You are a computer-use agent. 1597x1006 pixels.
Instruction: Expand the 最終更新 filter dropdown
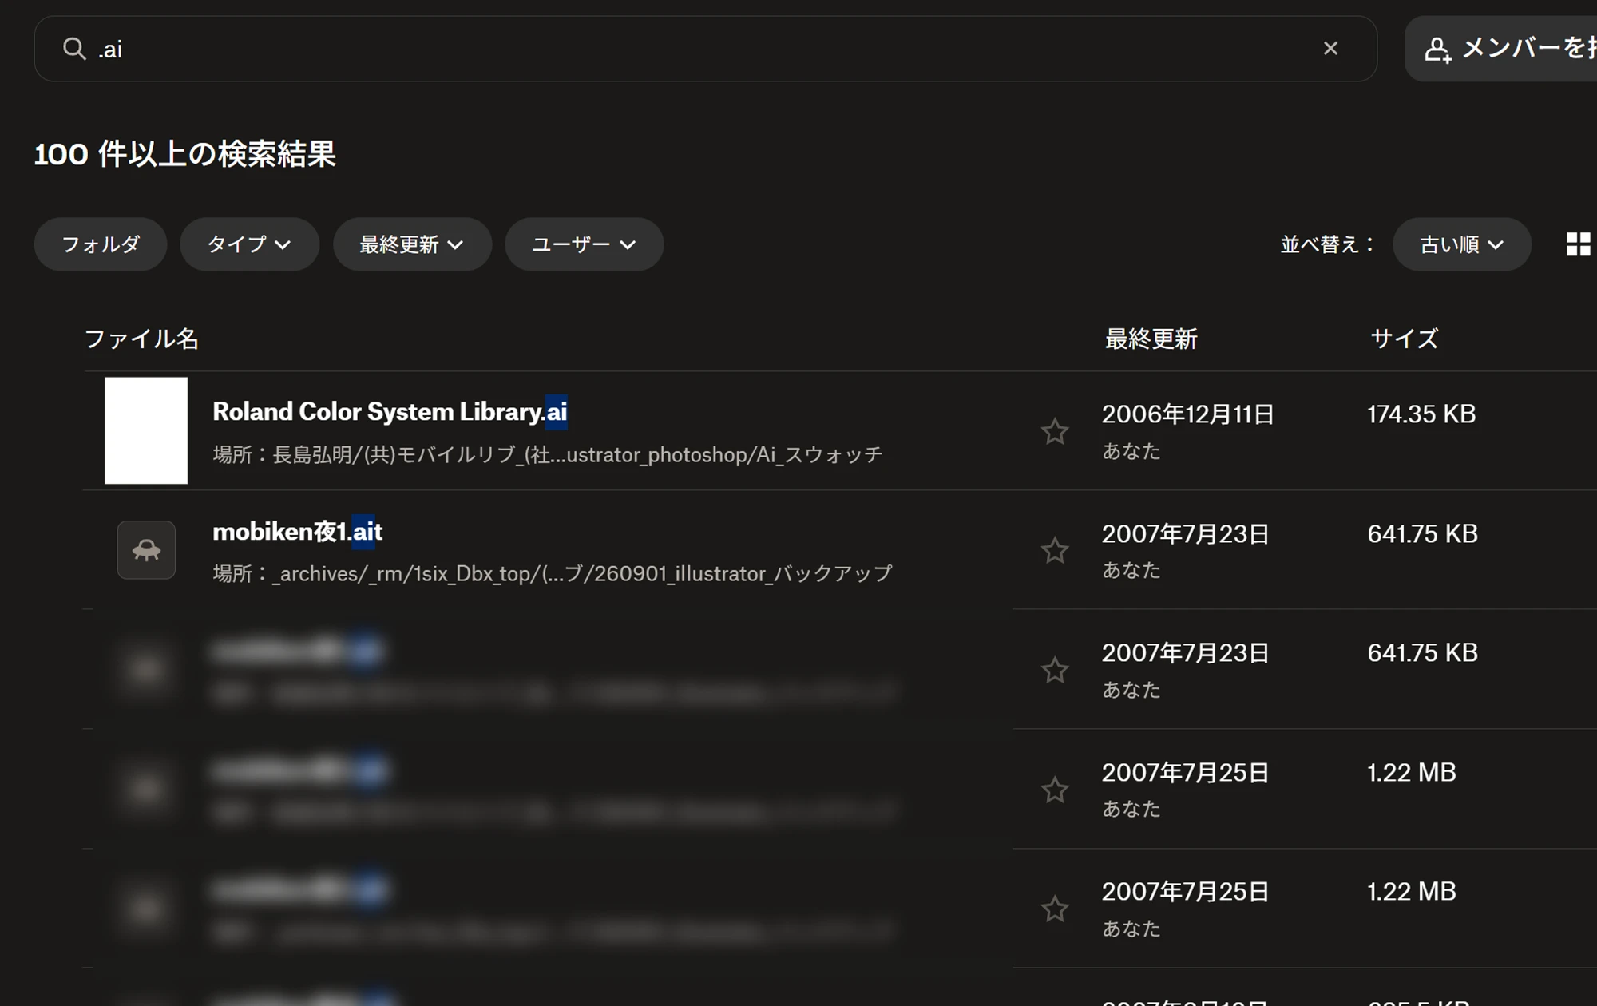pyautogui.click(x=412, y=244)
